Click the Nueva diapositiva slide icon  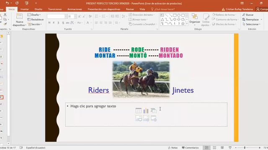click(19, 16)
